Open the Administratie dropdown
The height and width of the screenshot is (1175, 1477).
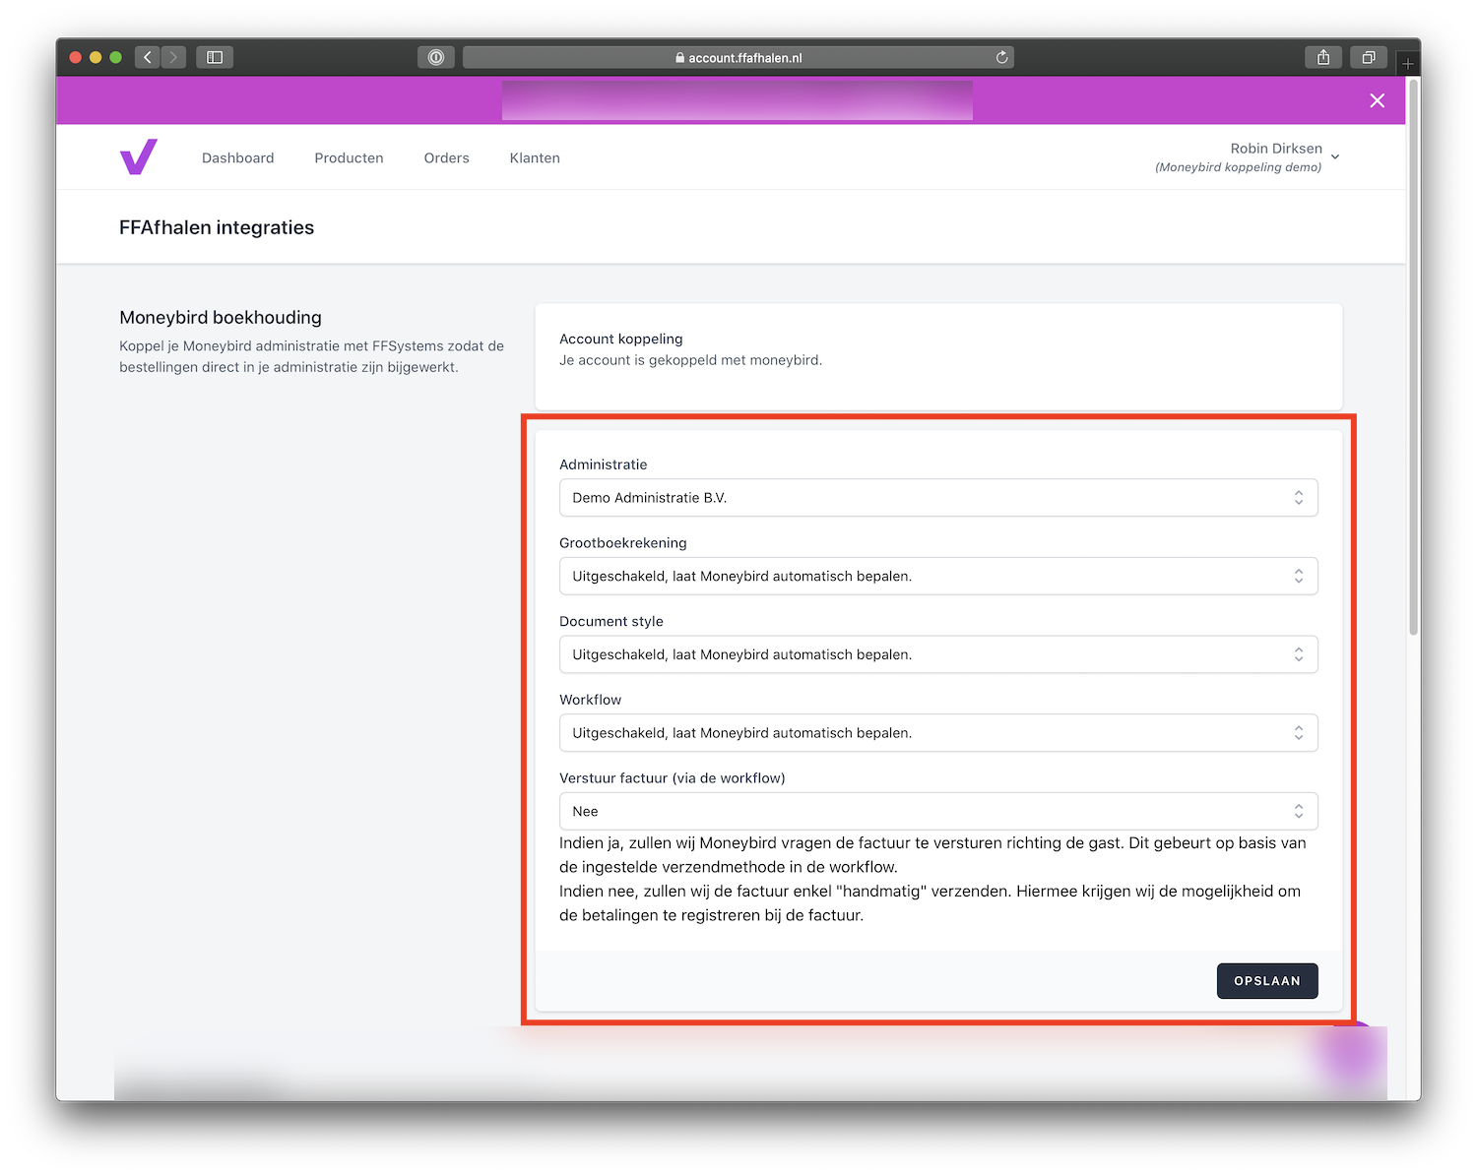click(x=938, y=498)
